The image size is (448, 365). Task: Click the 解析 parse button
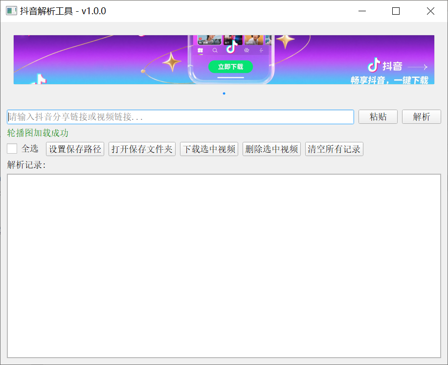pos(422,116)
